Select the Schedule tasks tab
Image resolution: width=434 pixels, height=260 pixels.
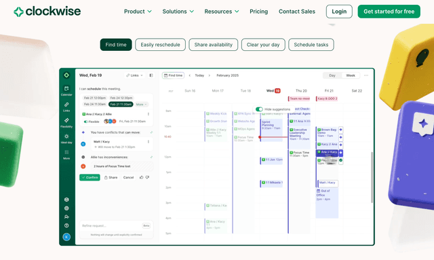click(311, 45)
